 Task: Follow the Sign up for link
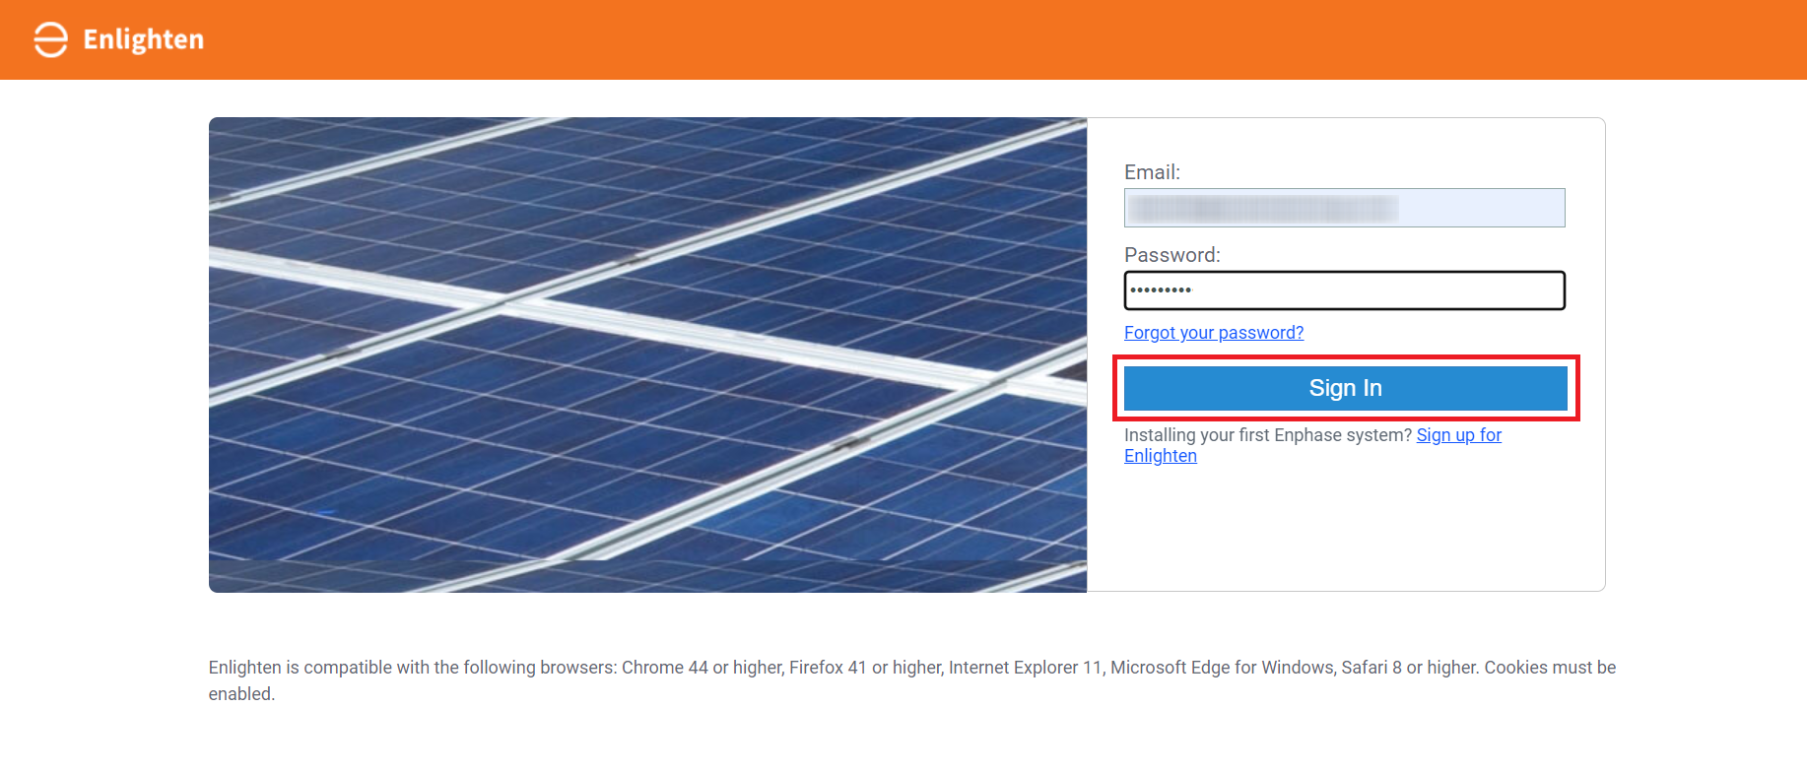[x=1458, y=435]
